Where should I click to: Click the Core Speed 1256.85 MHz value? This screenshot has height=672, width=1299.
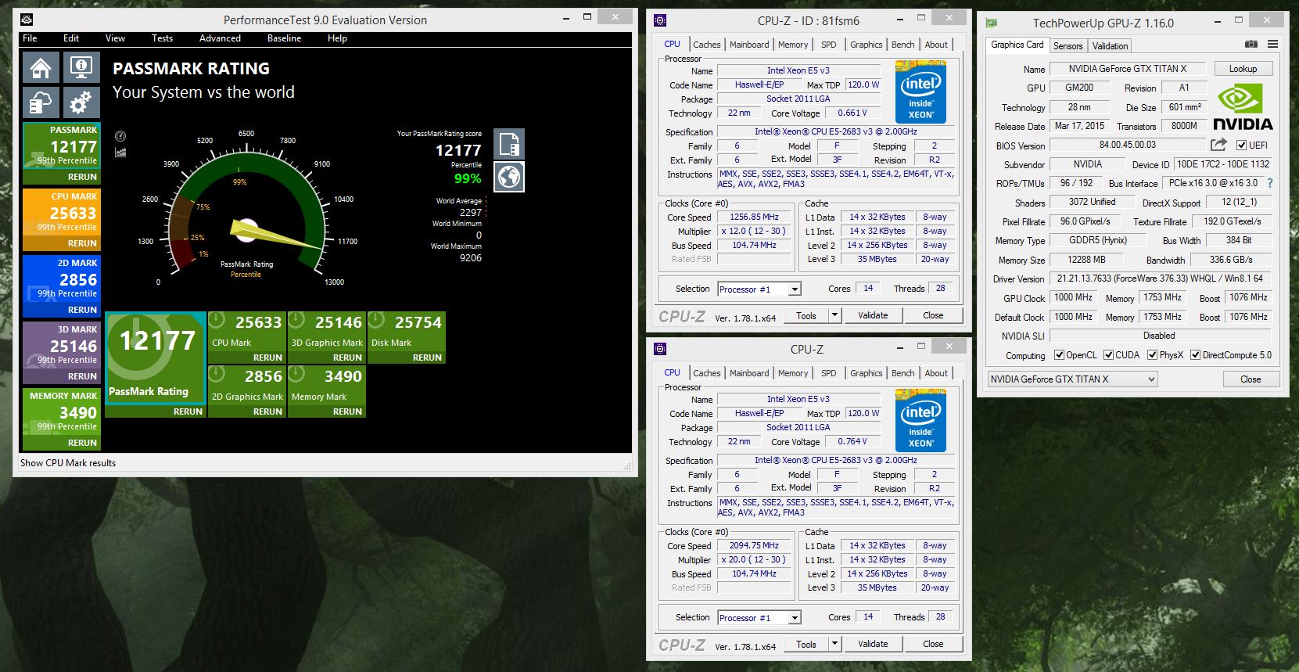tap(754, 217)
